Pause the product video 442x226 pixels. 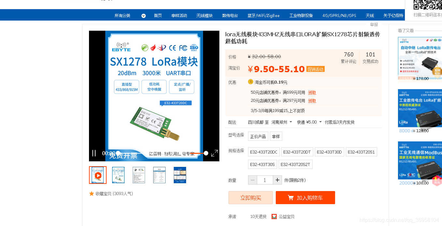(94, 153)
